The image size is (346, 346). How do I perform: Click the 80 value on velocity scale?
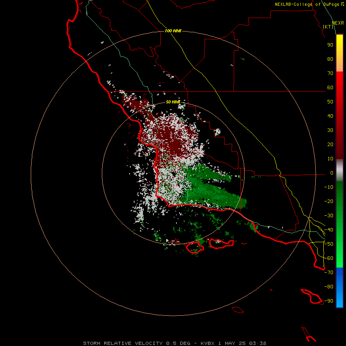(330, 59)
